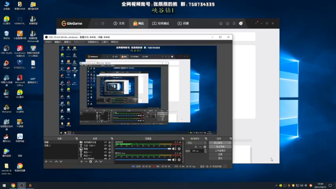This screenshot has width=336, height=189.
Task: Toggle visibility of 图像 source
Action: pos(105,149)
